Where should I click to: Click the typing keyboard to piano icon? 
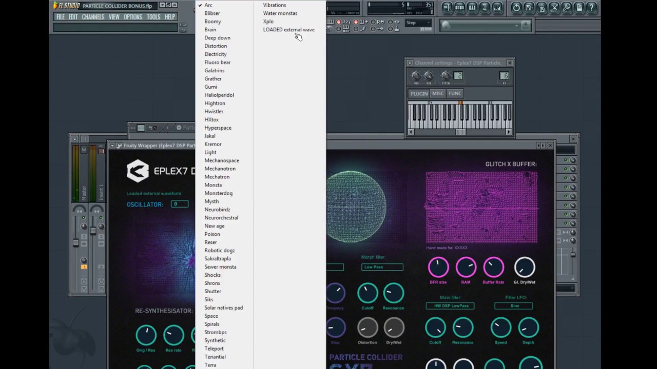[331, 22]
